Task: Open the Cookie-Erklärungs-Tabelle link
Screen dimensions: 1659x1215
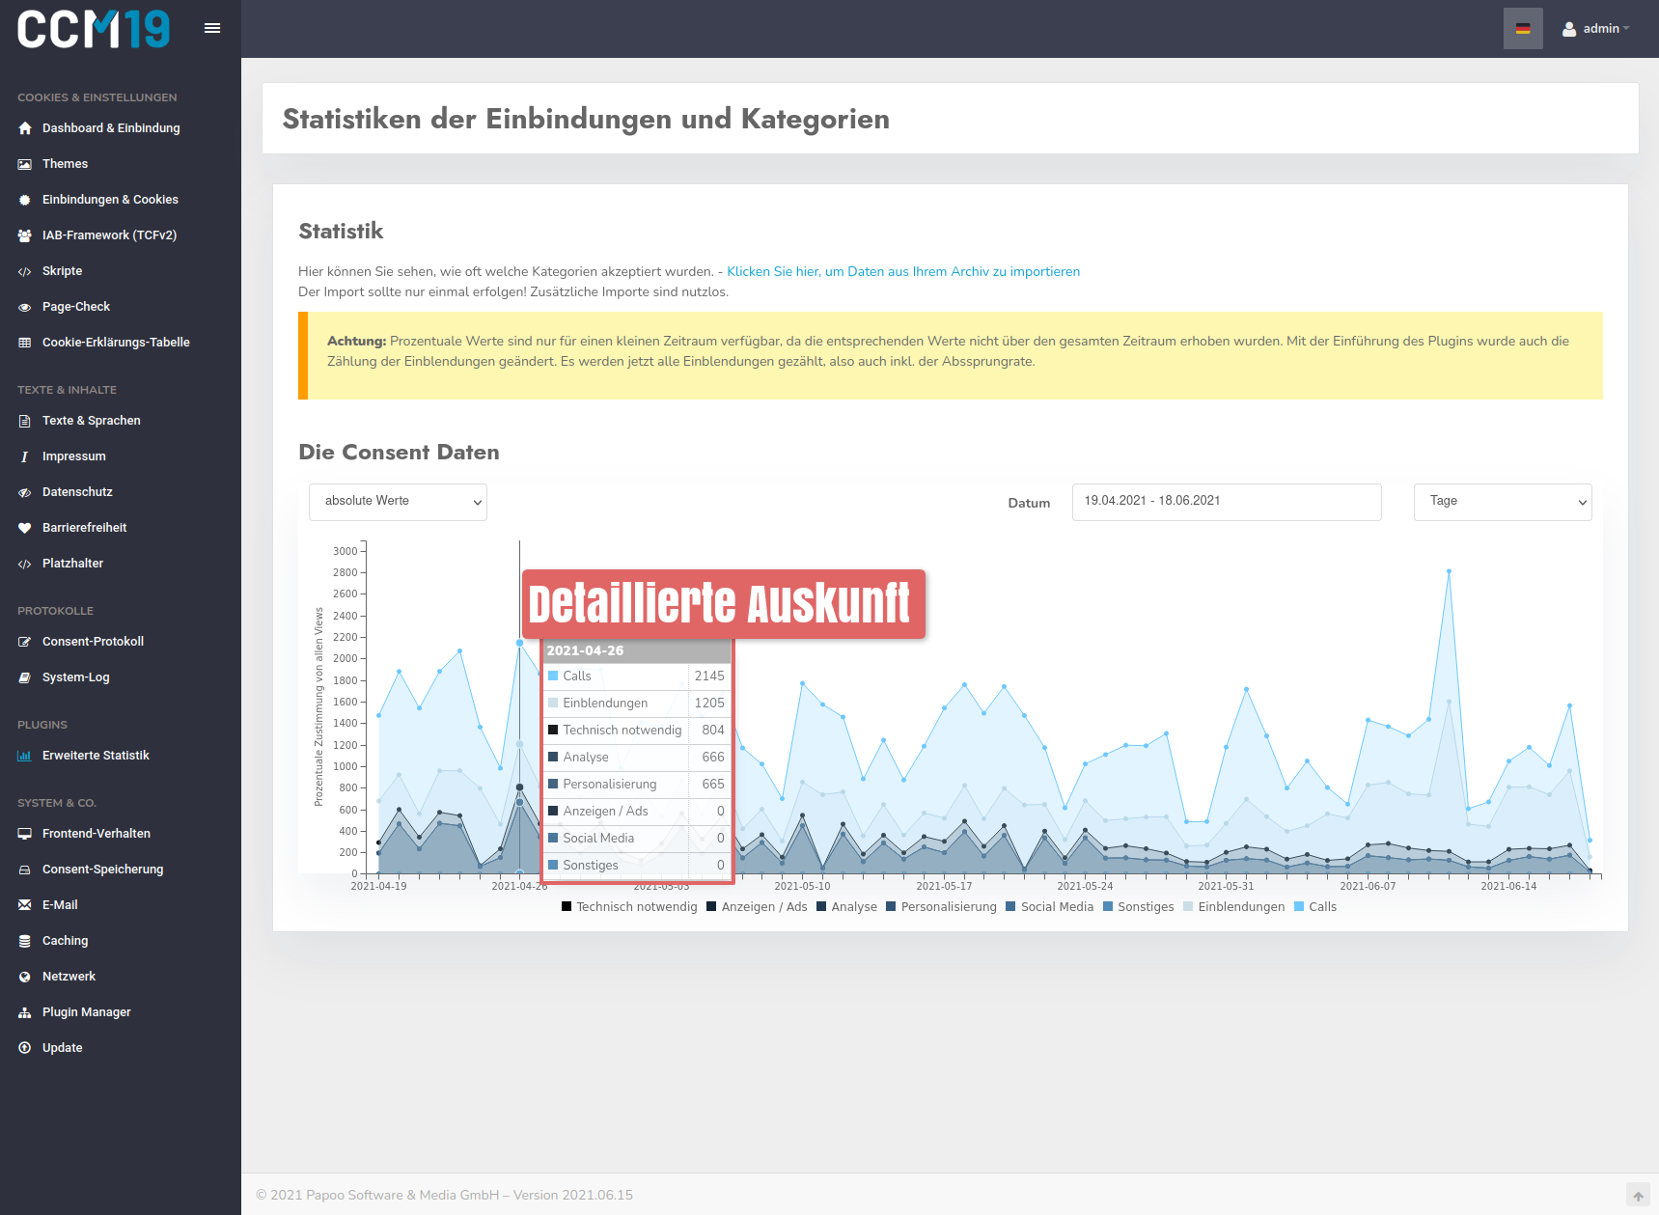Action: tap(116, 343)
